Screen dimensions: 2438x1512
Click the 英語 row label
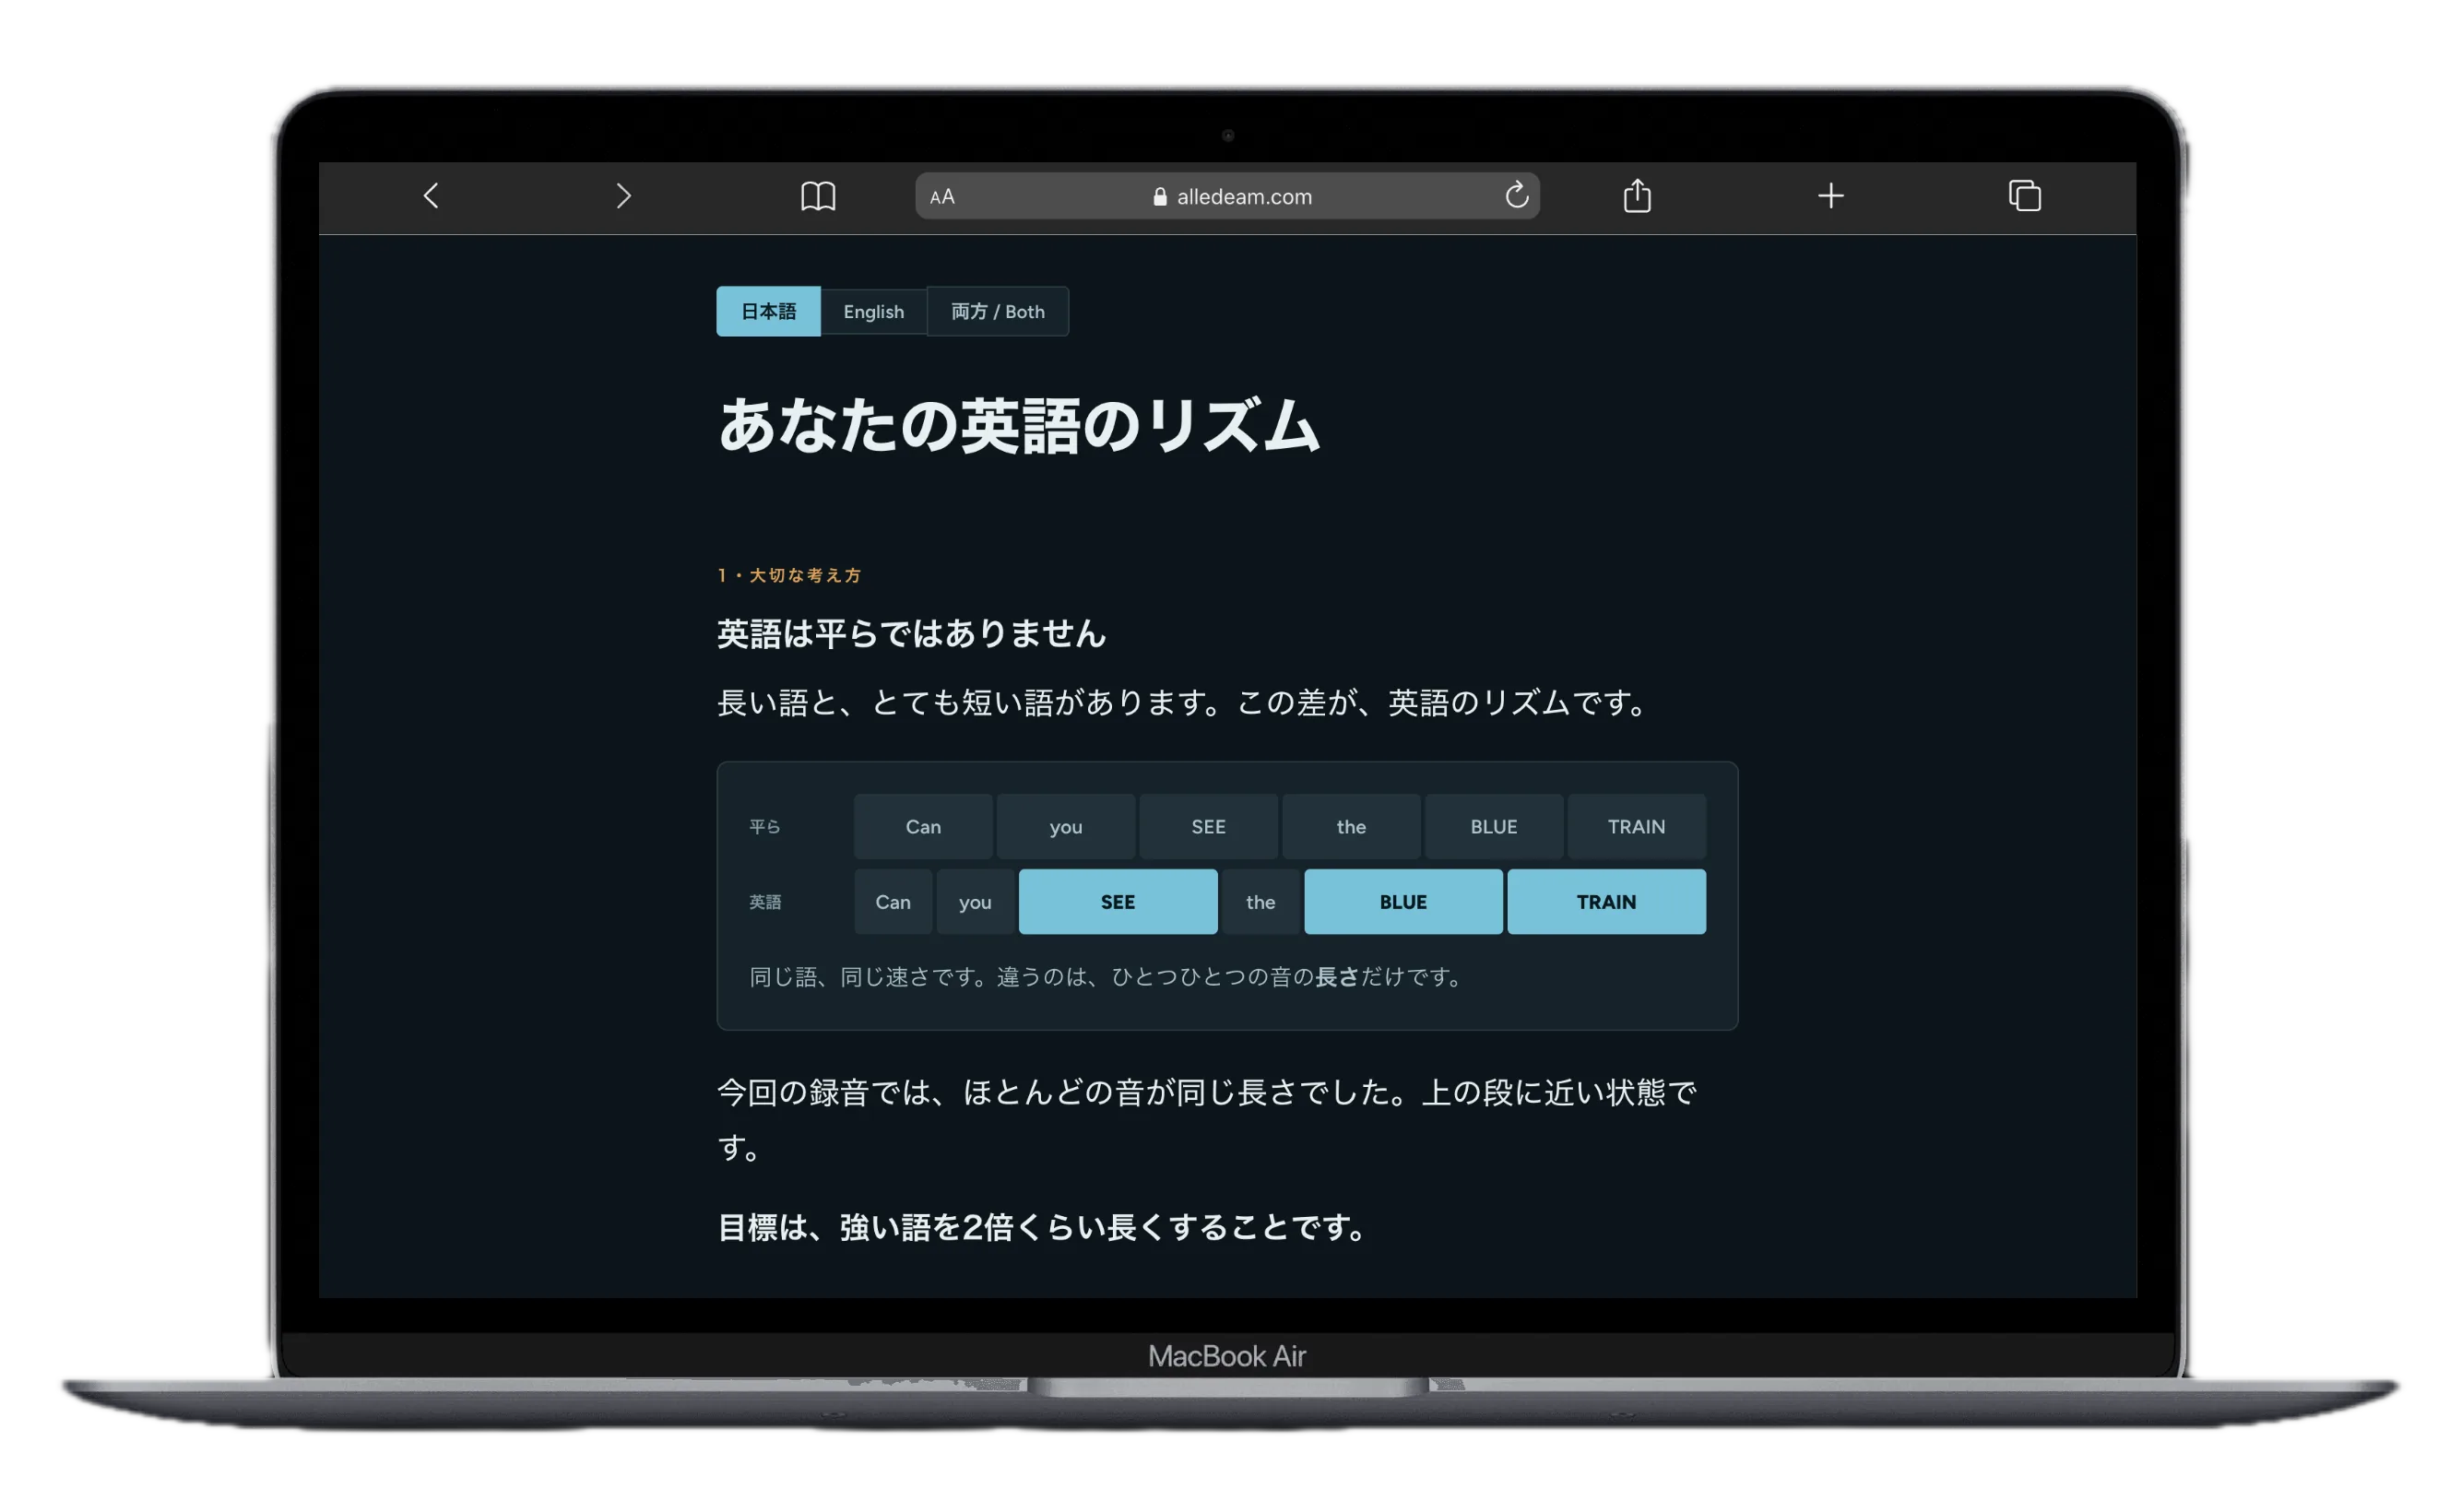tap(765, 901)
